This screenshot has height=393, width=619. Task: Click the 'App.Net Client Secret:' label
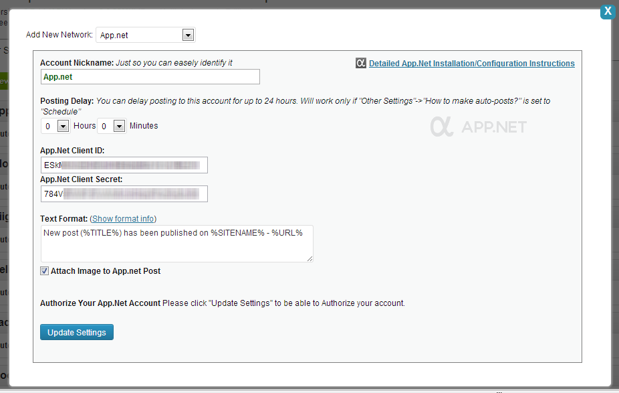pos(82,179)
